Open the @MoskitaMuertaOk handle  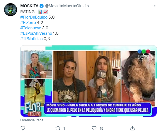[63, 6]
